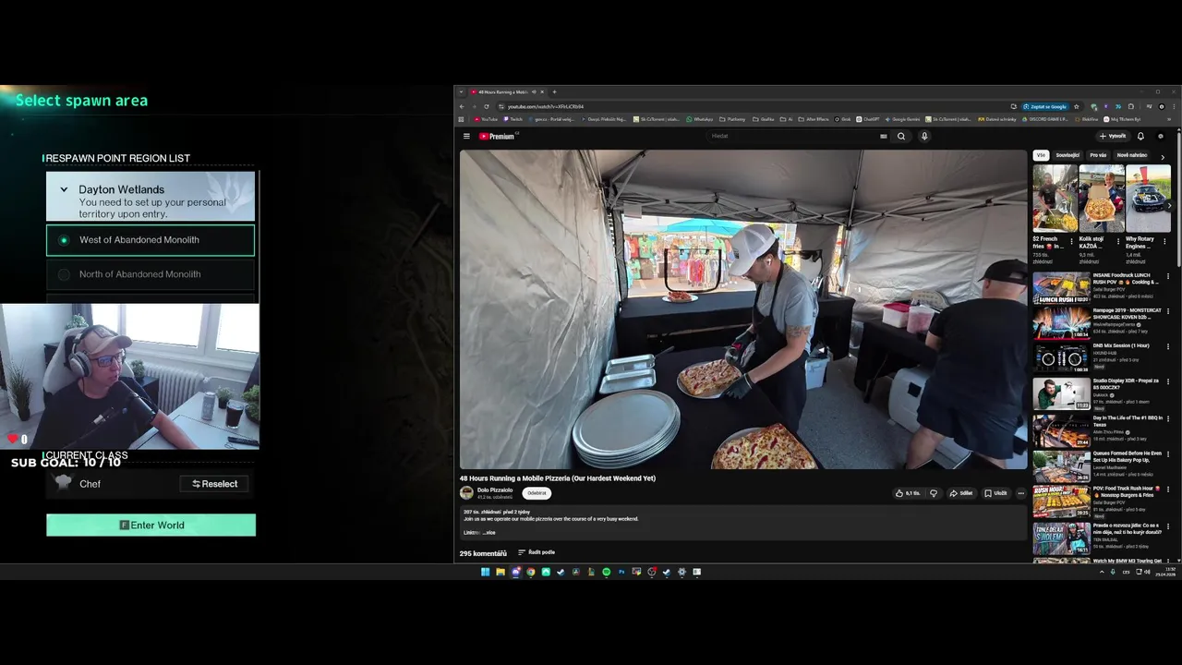The height and width of the screenshot is (665, 1182).
Task: Click the Uložit save button
Action: coord(995,493)
